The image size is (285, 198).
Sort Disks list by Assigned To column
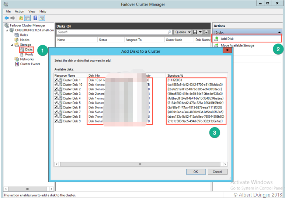(144, 40)
